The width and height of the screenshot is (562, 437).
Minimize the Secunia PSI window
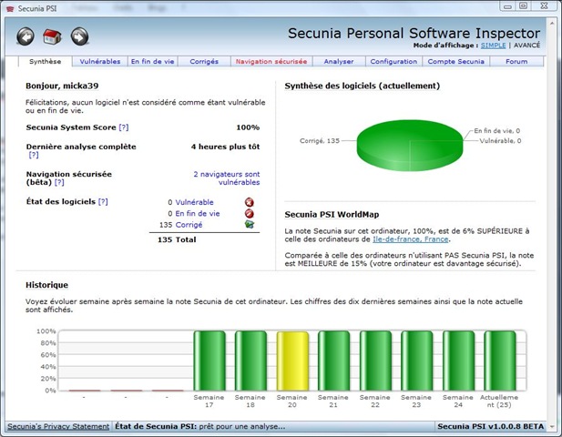click(x=507, y=6)
